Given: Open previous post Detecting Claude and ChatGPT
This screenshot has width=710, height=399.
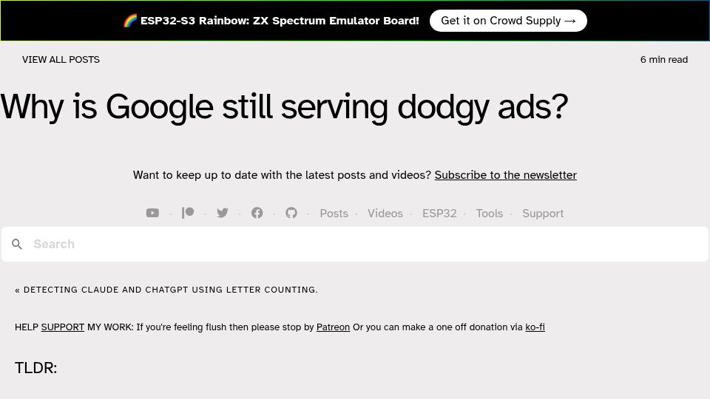Looking at the screenshot, I should pyautogui.click(x=166, y=290).
